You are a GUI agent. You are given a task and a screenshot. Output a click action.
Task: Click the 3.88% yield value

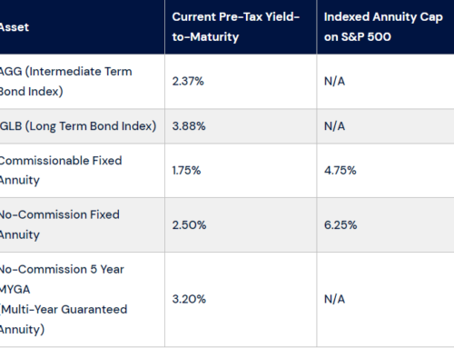189,126
